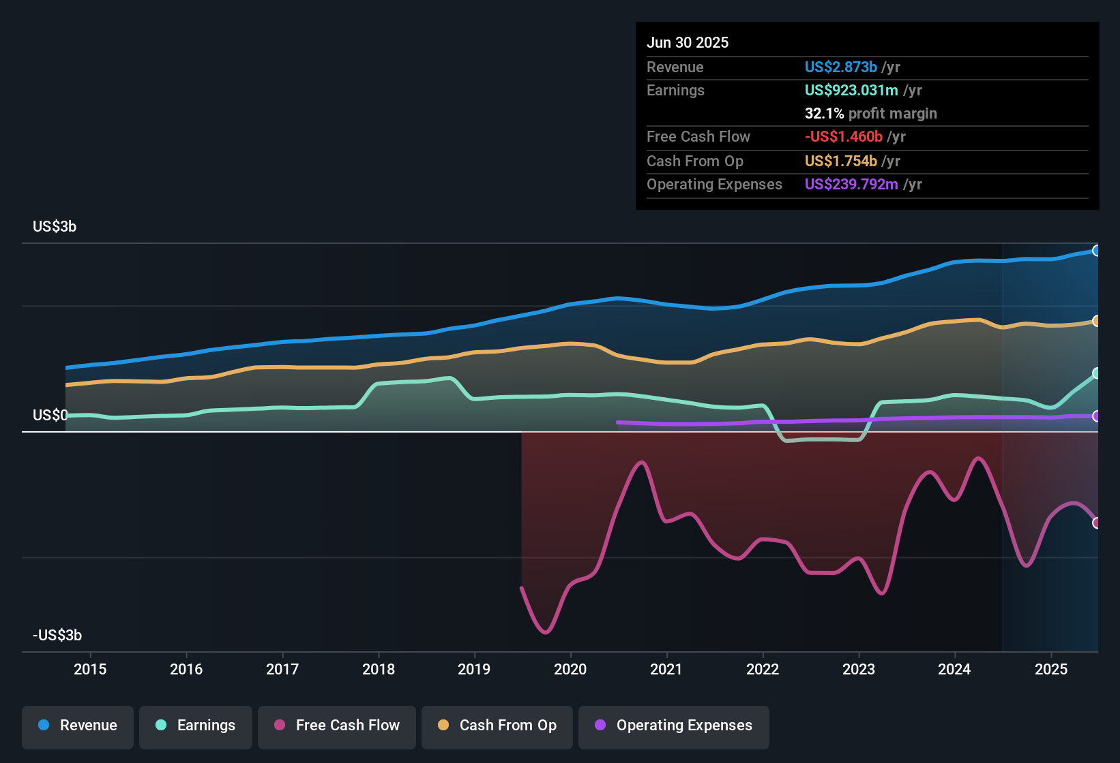
Task: Toggle Free Cash Flow series visibility
Action: click(336, 726)
